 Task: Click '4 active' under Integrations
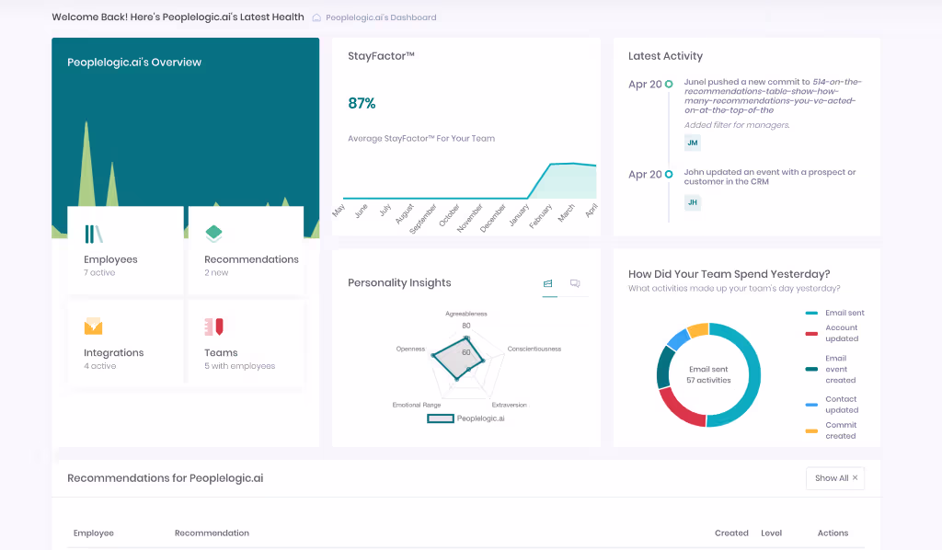tap(99, 366)
